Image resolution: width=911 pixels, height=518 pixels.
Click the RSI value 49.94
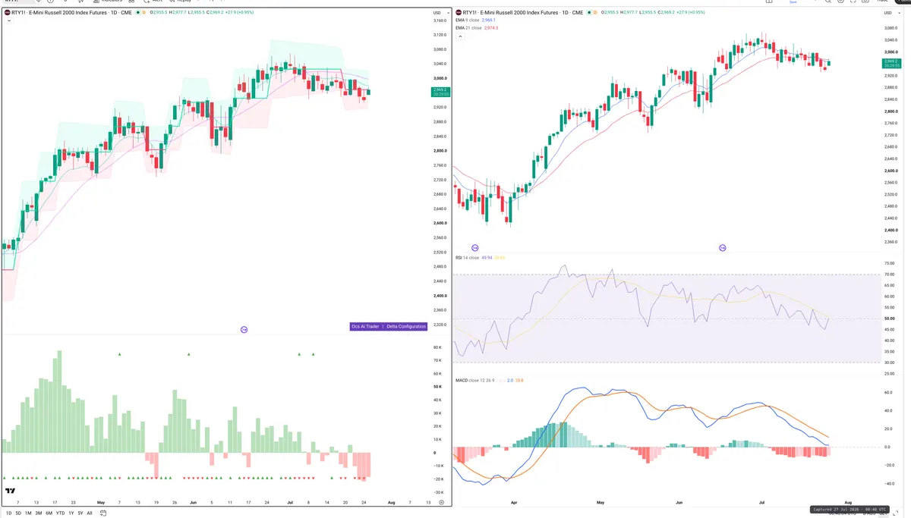[x=487, y=258]
